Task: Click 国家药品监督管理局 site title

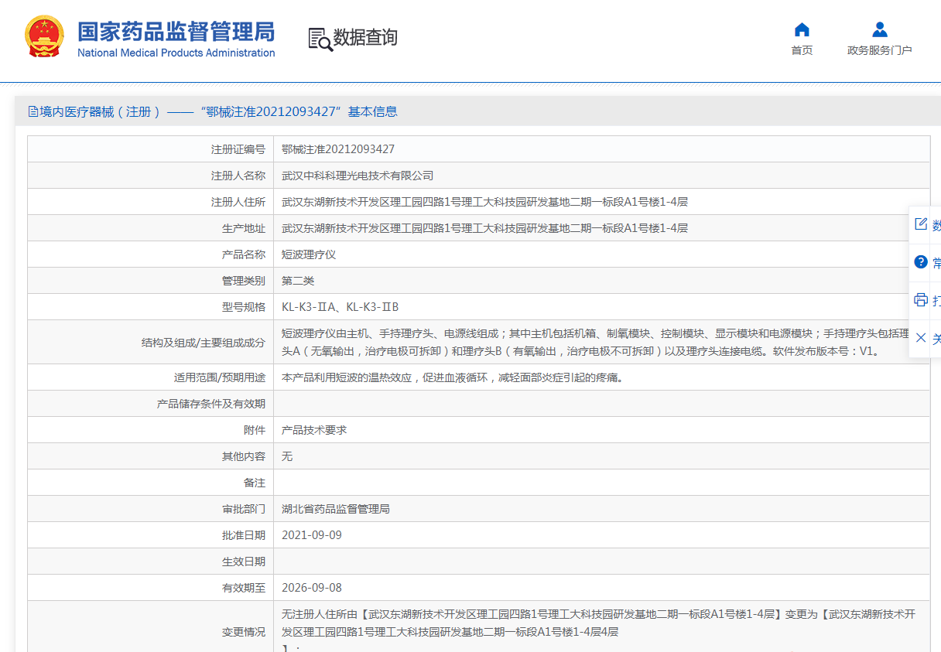Action: [176, 32]
